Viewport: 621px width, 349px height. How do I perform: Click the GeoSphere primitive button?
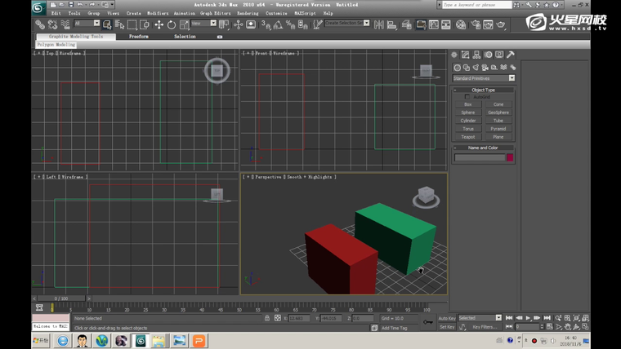[x=498, y=113]
